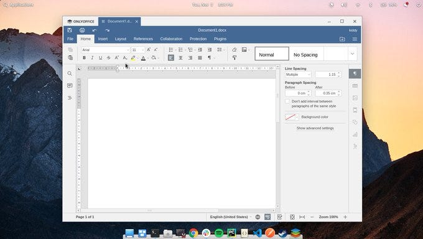Viewport: 423px width, 239px height.
Task: Open paragraph line spacing toolbar dropdown
Action: tap(224, 50)
